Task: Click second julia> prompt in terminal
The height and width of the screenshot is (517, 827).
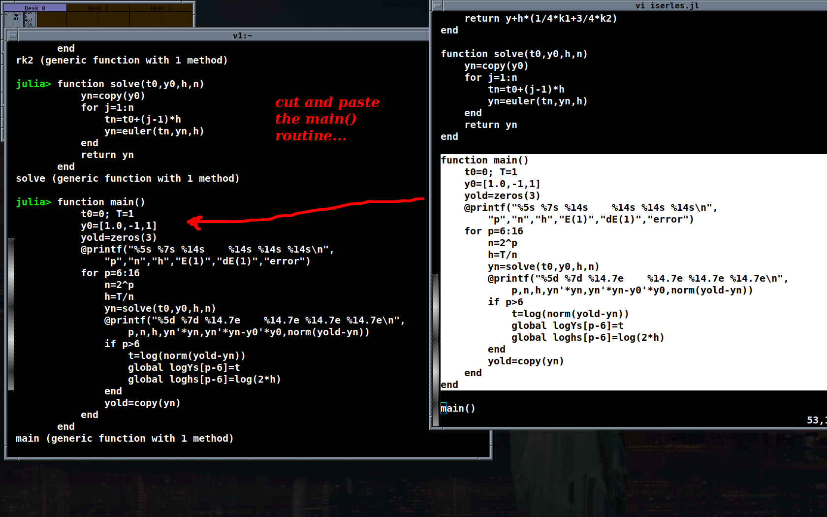Action: tap(33, 202)
